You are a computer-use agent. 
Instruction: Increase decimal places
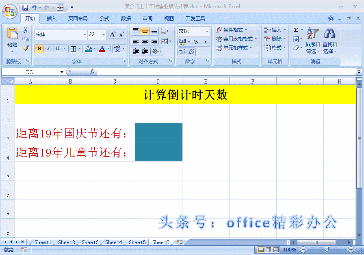tap(182, 51)
